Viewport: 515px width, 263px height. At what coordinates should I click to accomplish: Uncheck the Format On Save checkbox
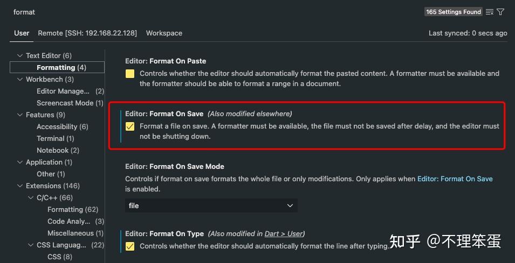130,126
